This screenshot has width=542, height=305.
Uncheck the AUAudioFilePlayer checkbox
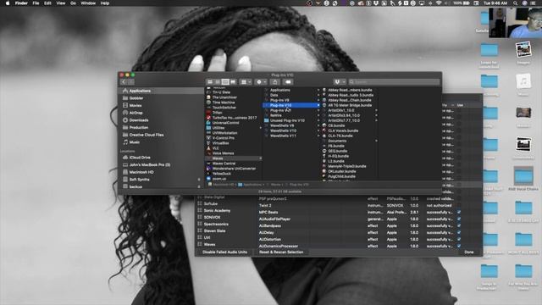pos(459,219)
